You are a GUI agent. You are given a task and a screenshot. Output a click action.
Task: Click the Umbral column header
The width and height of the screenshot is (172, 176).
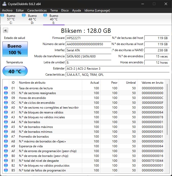128,83
